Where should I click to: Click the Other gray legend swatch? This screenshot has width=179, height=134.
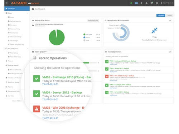pyautogui.click(x=84, y=40)
